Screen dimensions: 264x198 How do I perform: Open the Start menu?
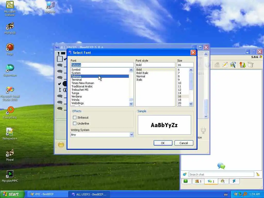[x=12, y=194]
